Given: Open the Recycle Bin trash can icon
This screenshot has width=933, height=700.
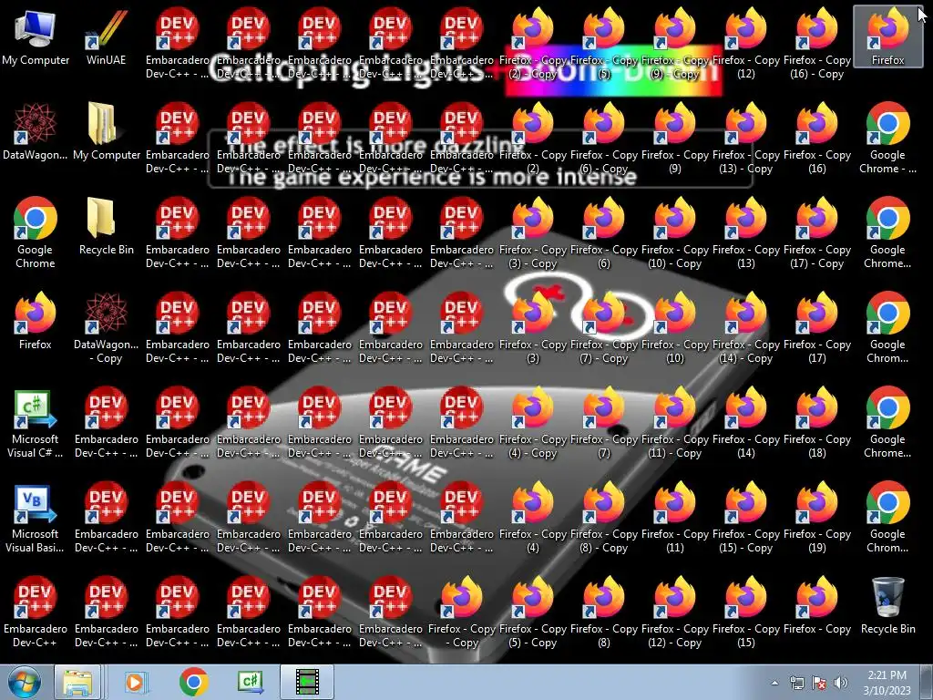Looking at the screenshot, I should point(887,606).
